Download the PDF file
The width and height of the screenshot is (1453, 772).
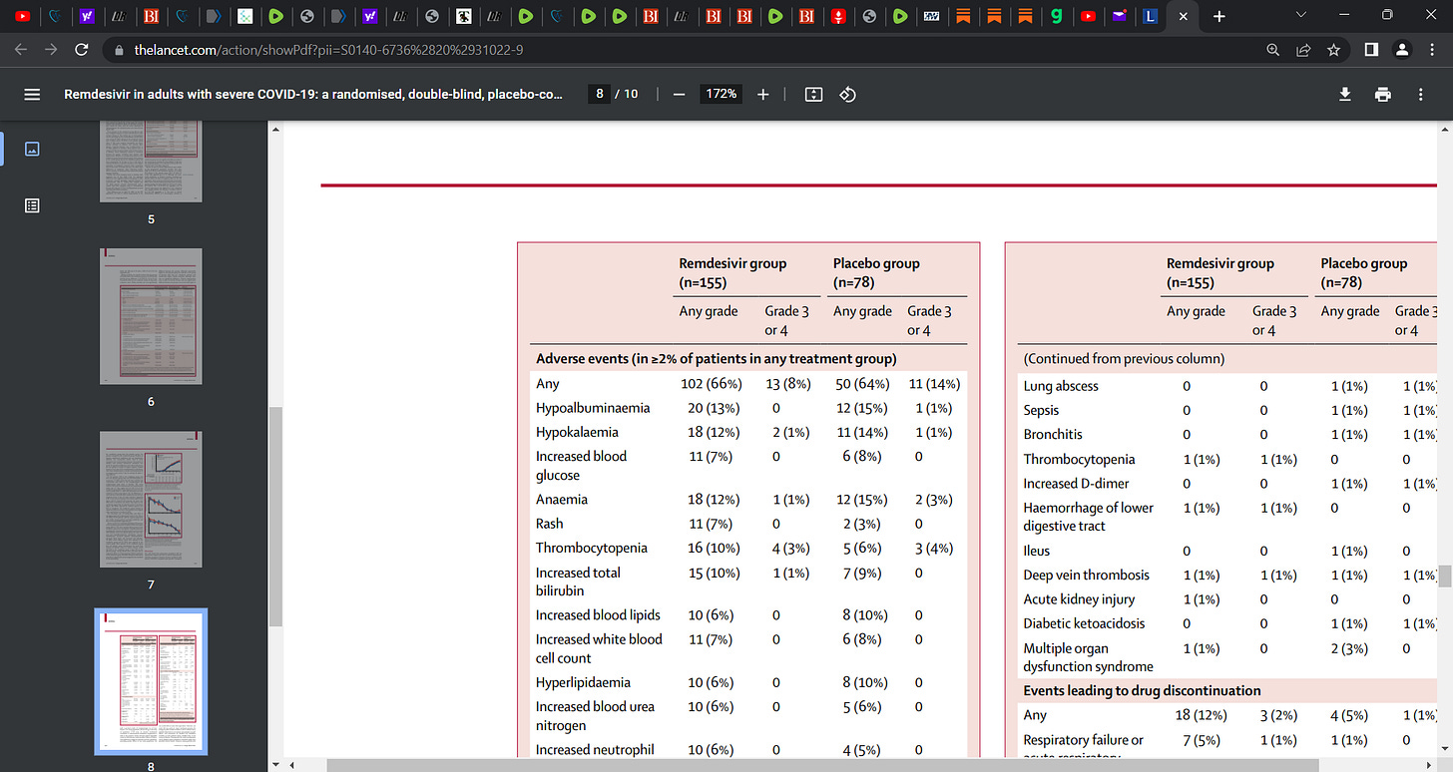click(x=1344, y=94)
